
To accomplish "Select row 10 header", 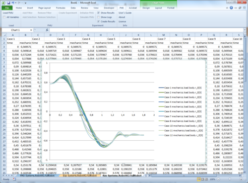I will (4, 75).
